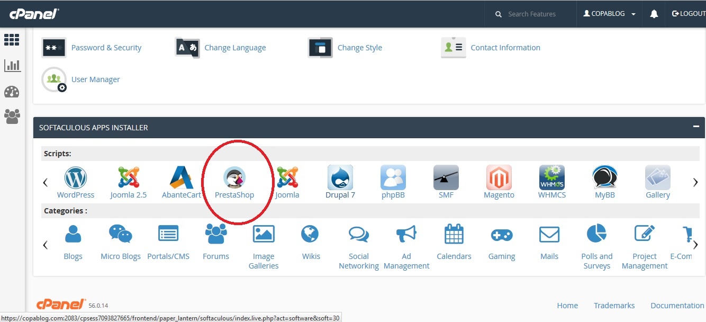Open the notifications bell
Image resolution: width=706 pixels, height=322 pixels.
tap(654, 13)
